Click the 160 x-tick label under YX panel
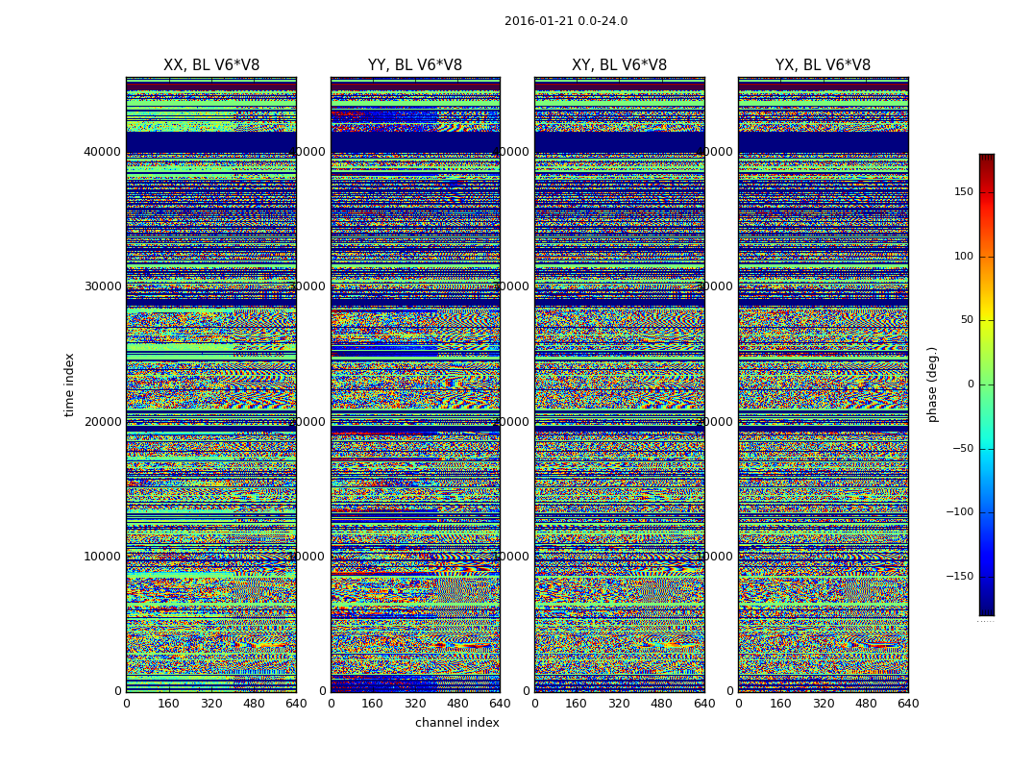The height and width of the screenshot is (769, 1009). (780, 704)
